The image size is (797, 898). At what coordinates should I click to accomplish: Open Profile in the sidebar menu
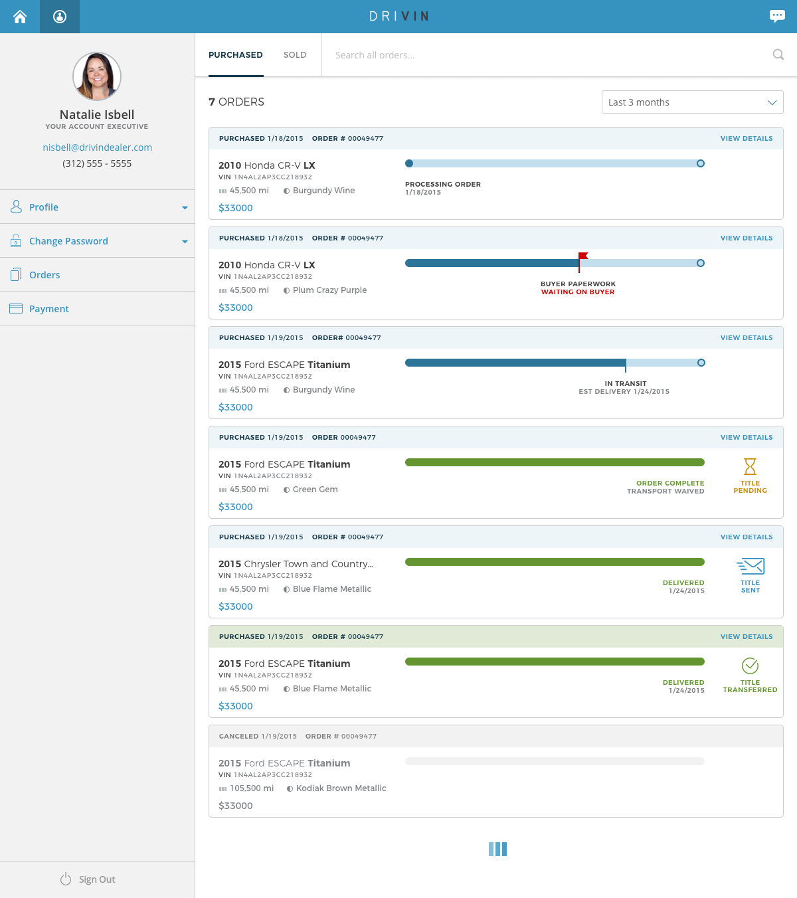click(97, 207)
